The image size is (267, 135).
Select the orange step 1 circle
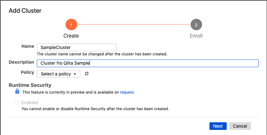(x=71, y=25)
